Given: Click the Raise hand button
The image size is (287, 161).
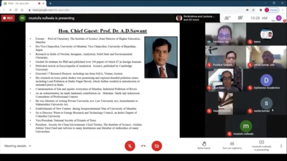Looking at the screenshot, I should pyautogui.click(x=204, y=145).
